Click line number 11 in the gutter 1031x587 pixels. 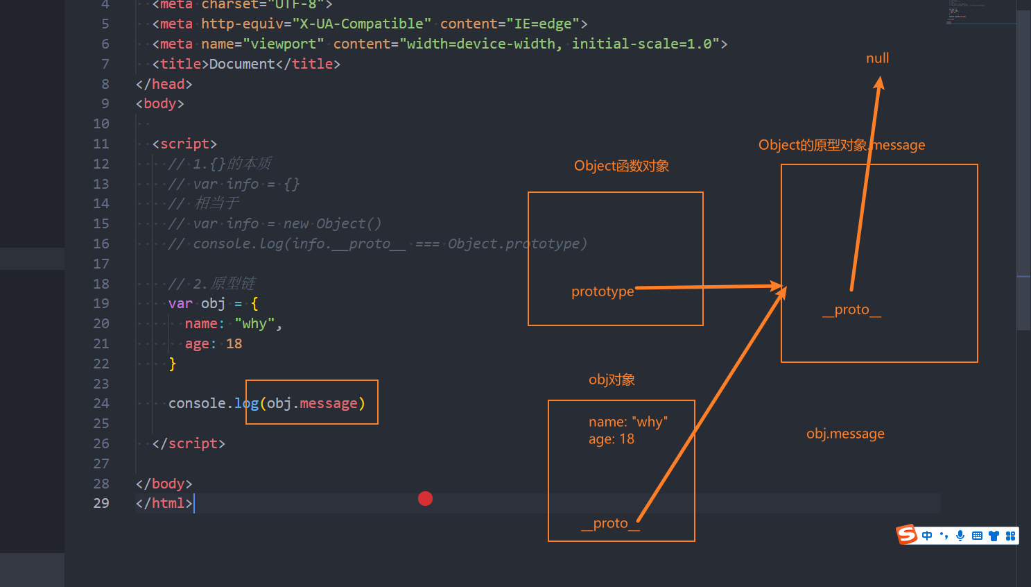click(x=101, y=144)
